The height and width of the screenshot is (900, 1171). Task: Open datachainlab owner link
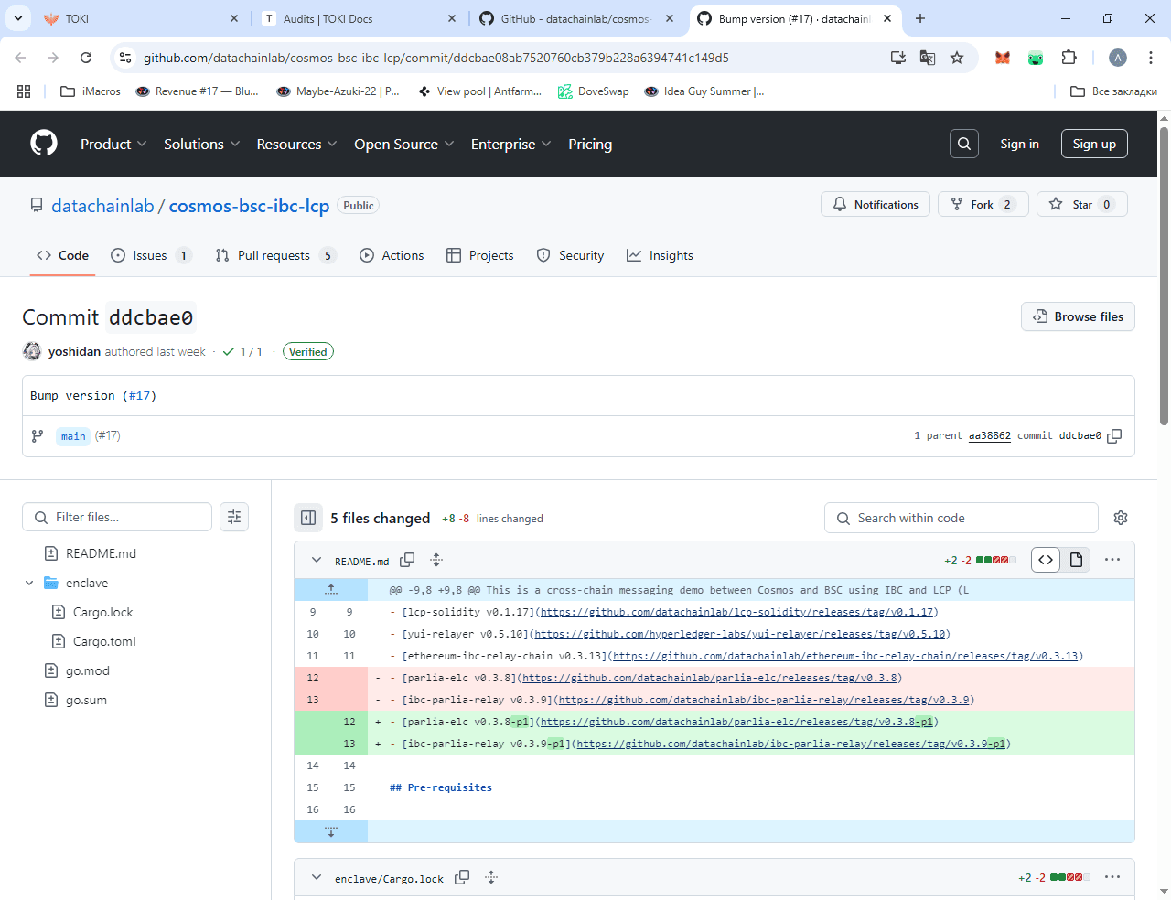pos(102,206)
